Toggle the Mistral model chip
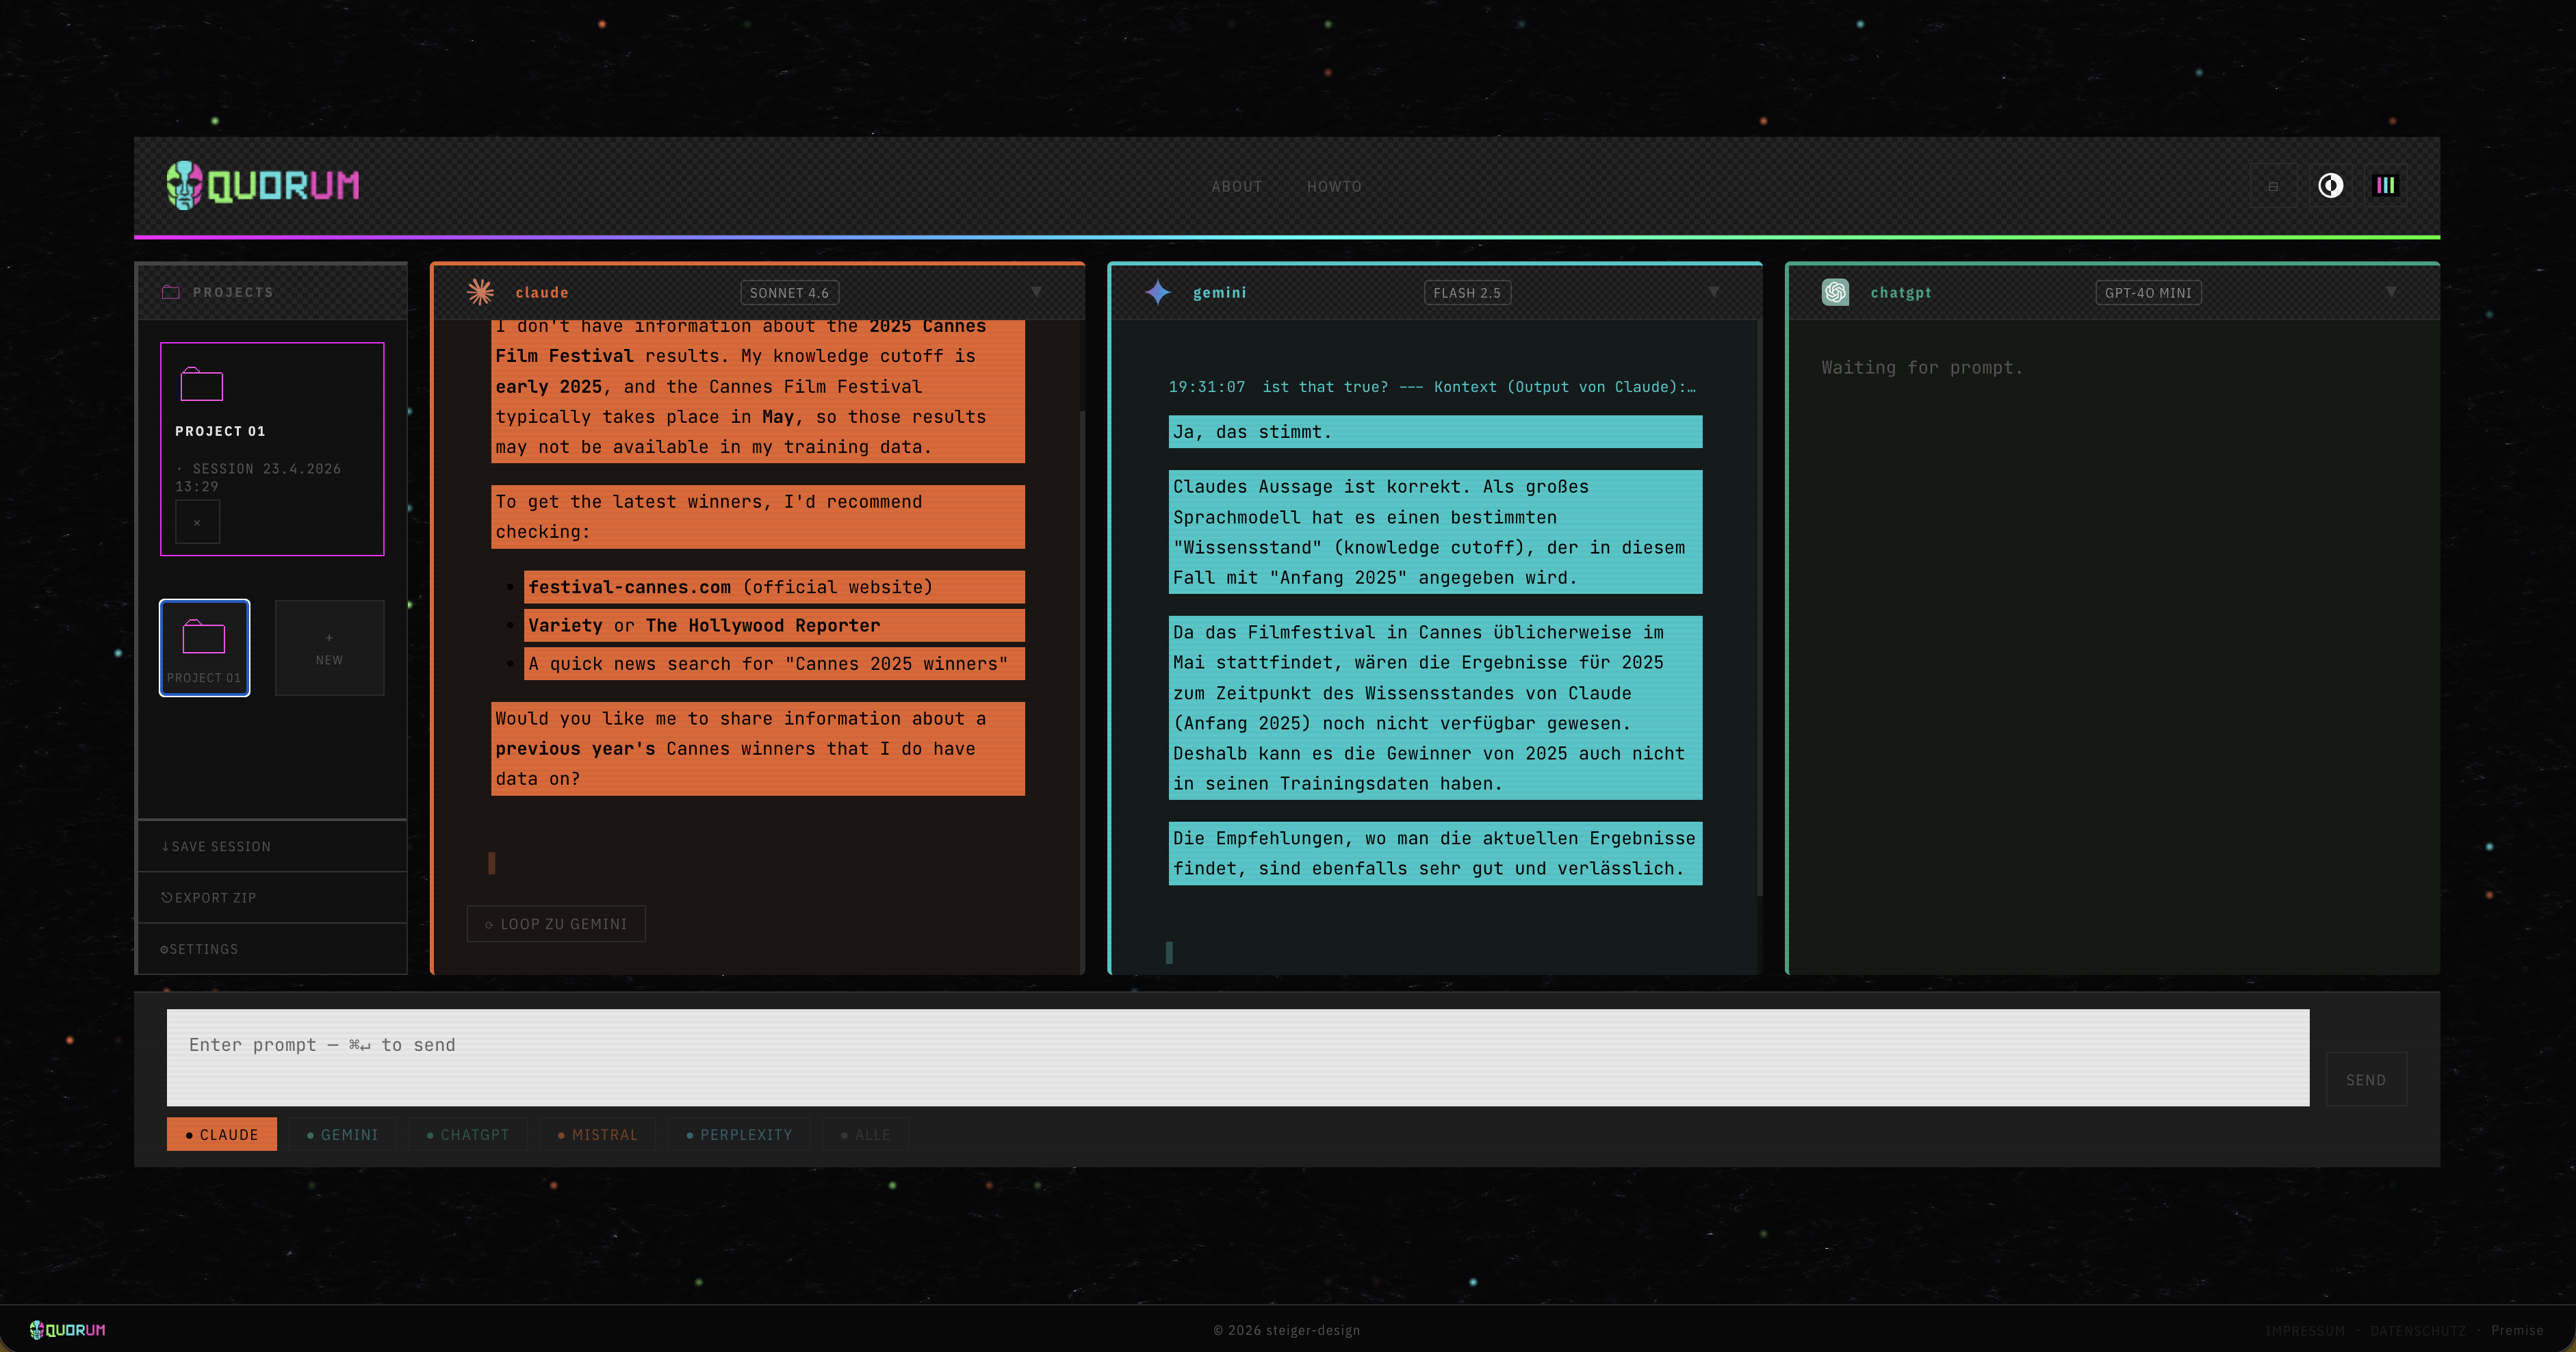 (x=598, y=1134)
